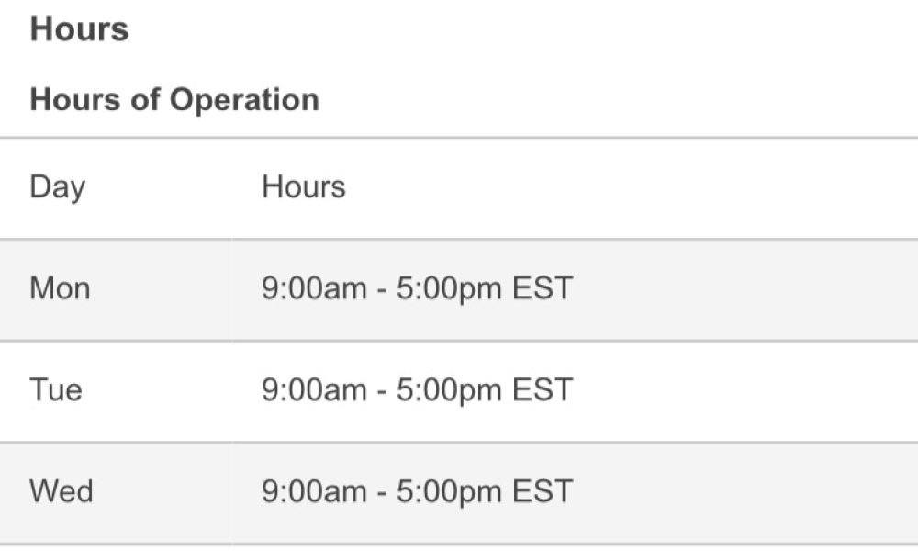Click the dash between Tuesday's times
Image resolution: width=918 pixels, height=551 pixels.
pyautogui.click(x=381, y=391)
